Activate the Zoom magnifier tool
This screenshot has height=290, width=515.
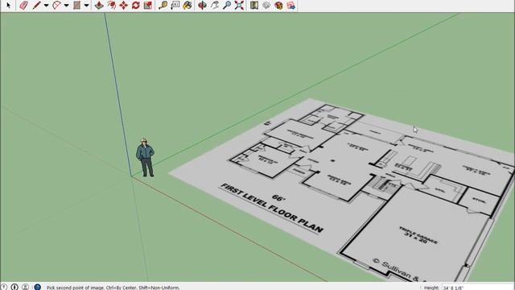click(227, 6)
